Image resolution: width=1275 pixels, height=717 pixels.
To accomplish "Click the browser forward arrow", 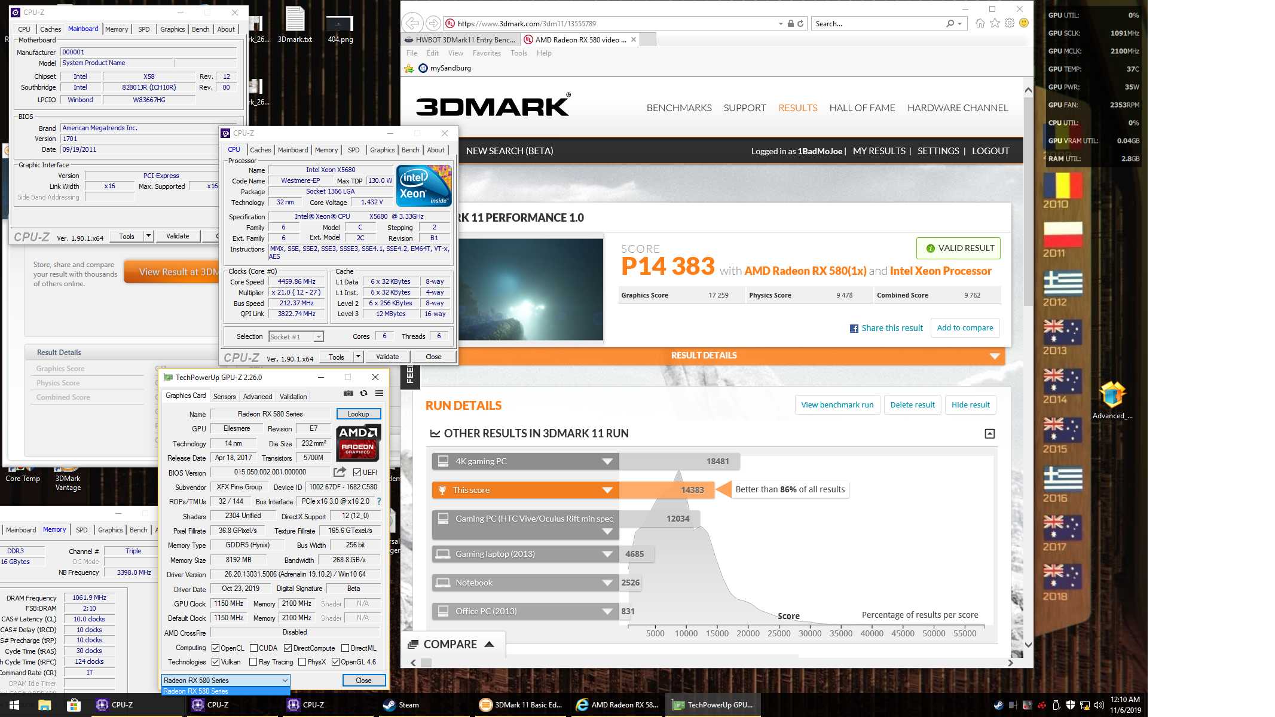I will [433, 23].
